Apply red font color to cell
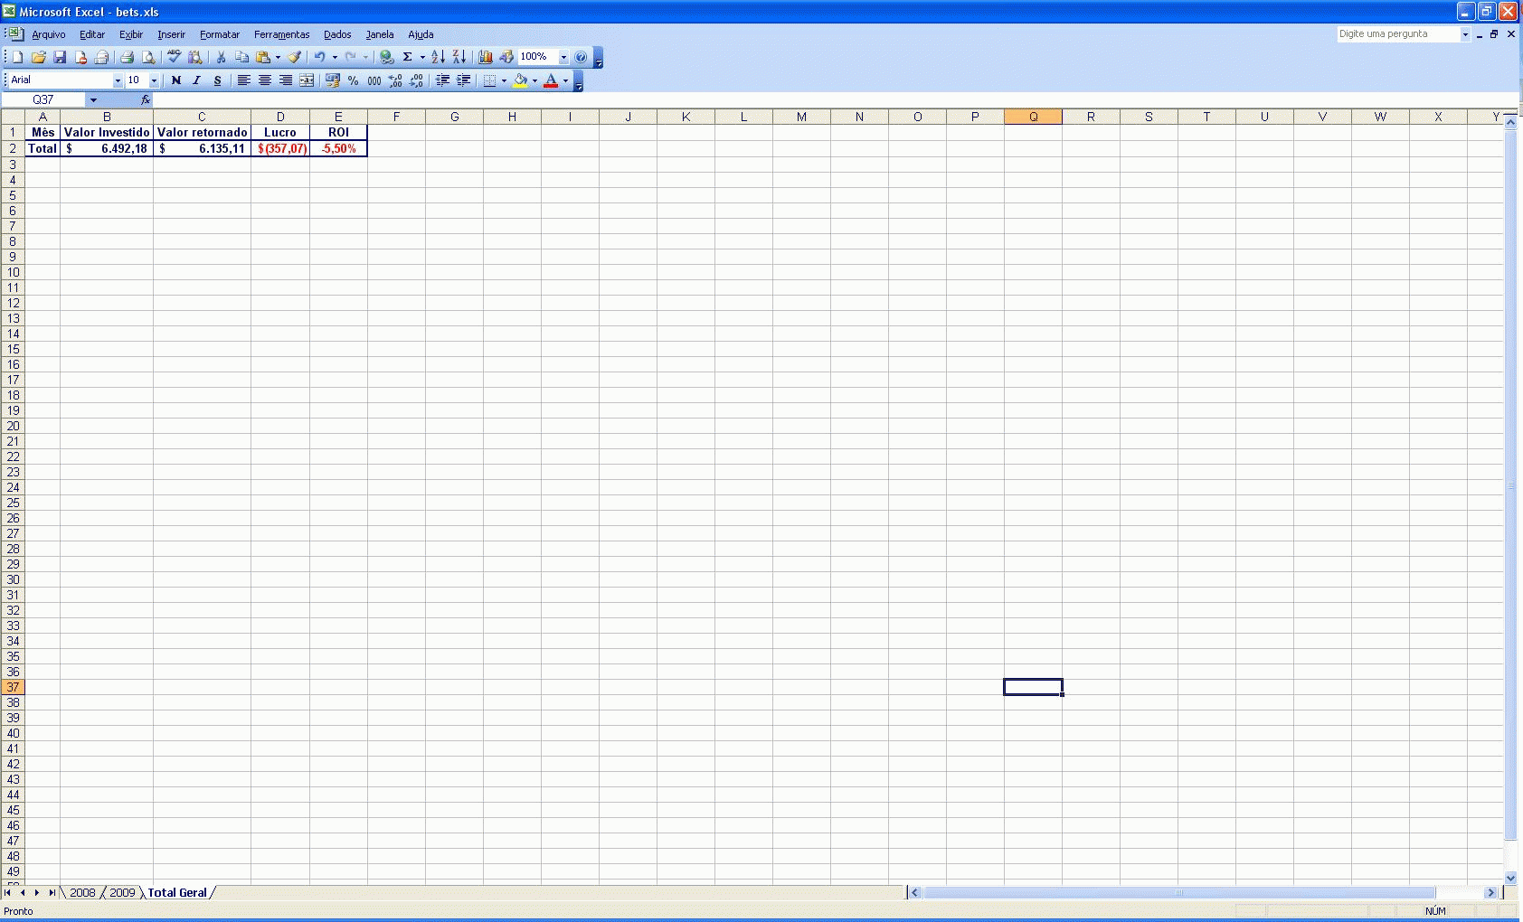This screenshot has width=1523, height=922. click(x=551, y=80)
